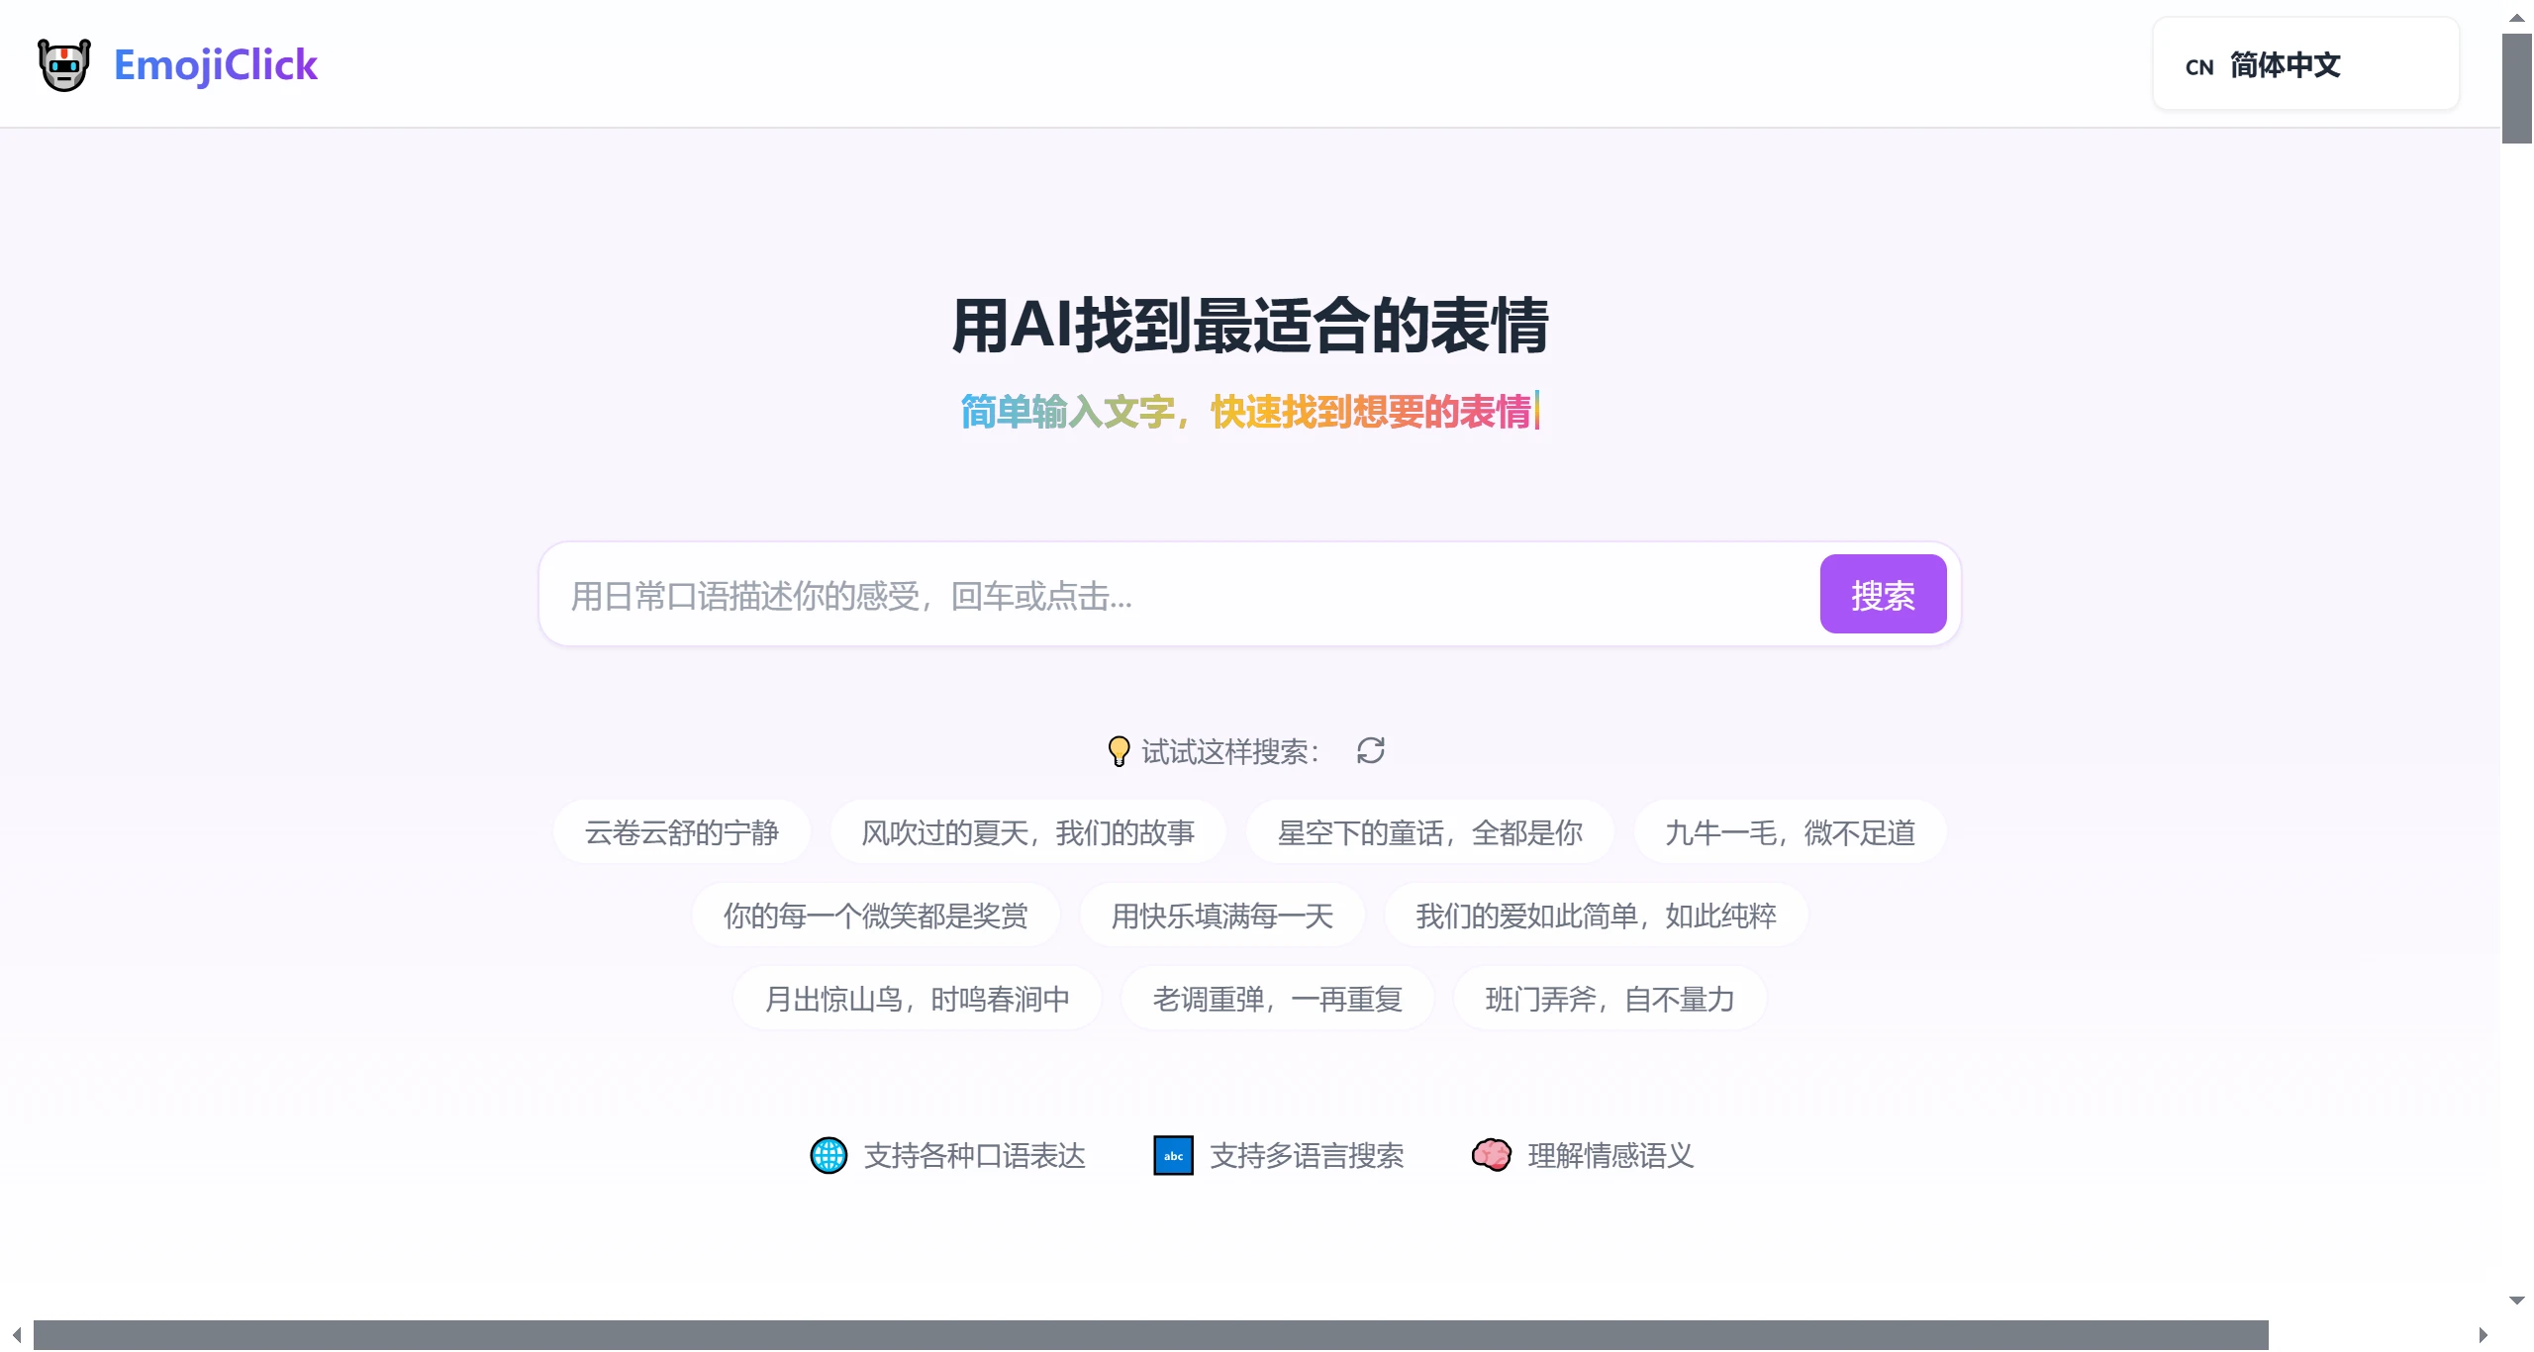The height and width of the screenshot is (1352, 2534).
Task: Click the brain icon for 理解情感语义
Action: (x=1491, y=1155)
